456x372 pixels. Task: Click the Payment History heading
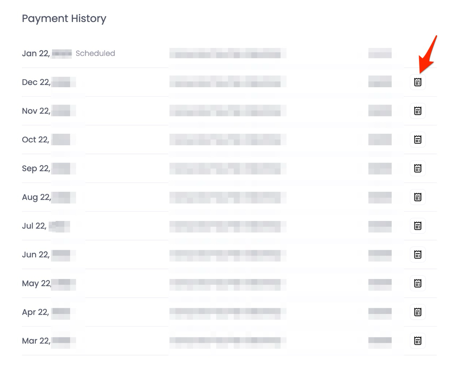(64, 18)
